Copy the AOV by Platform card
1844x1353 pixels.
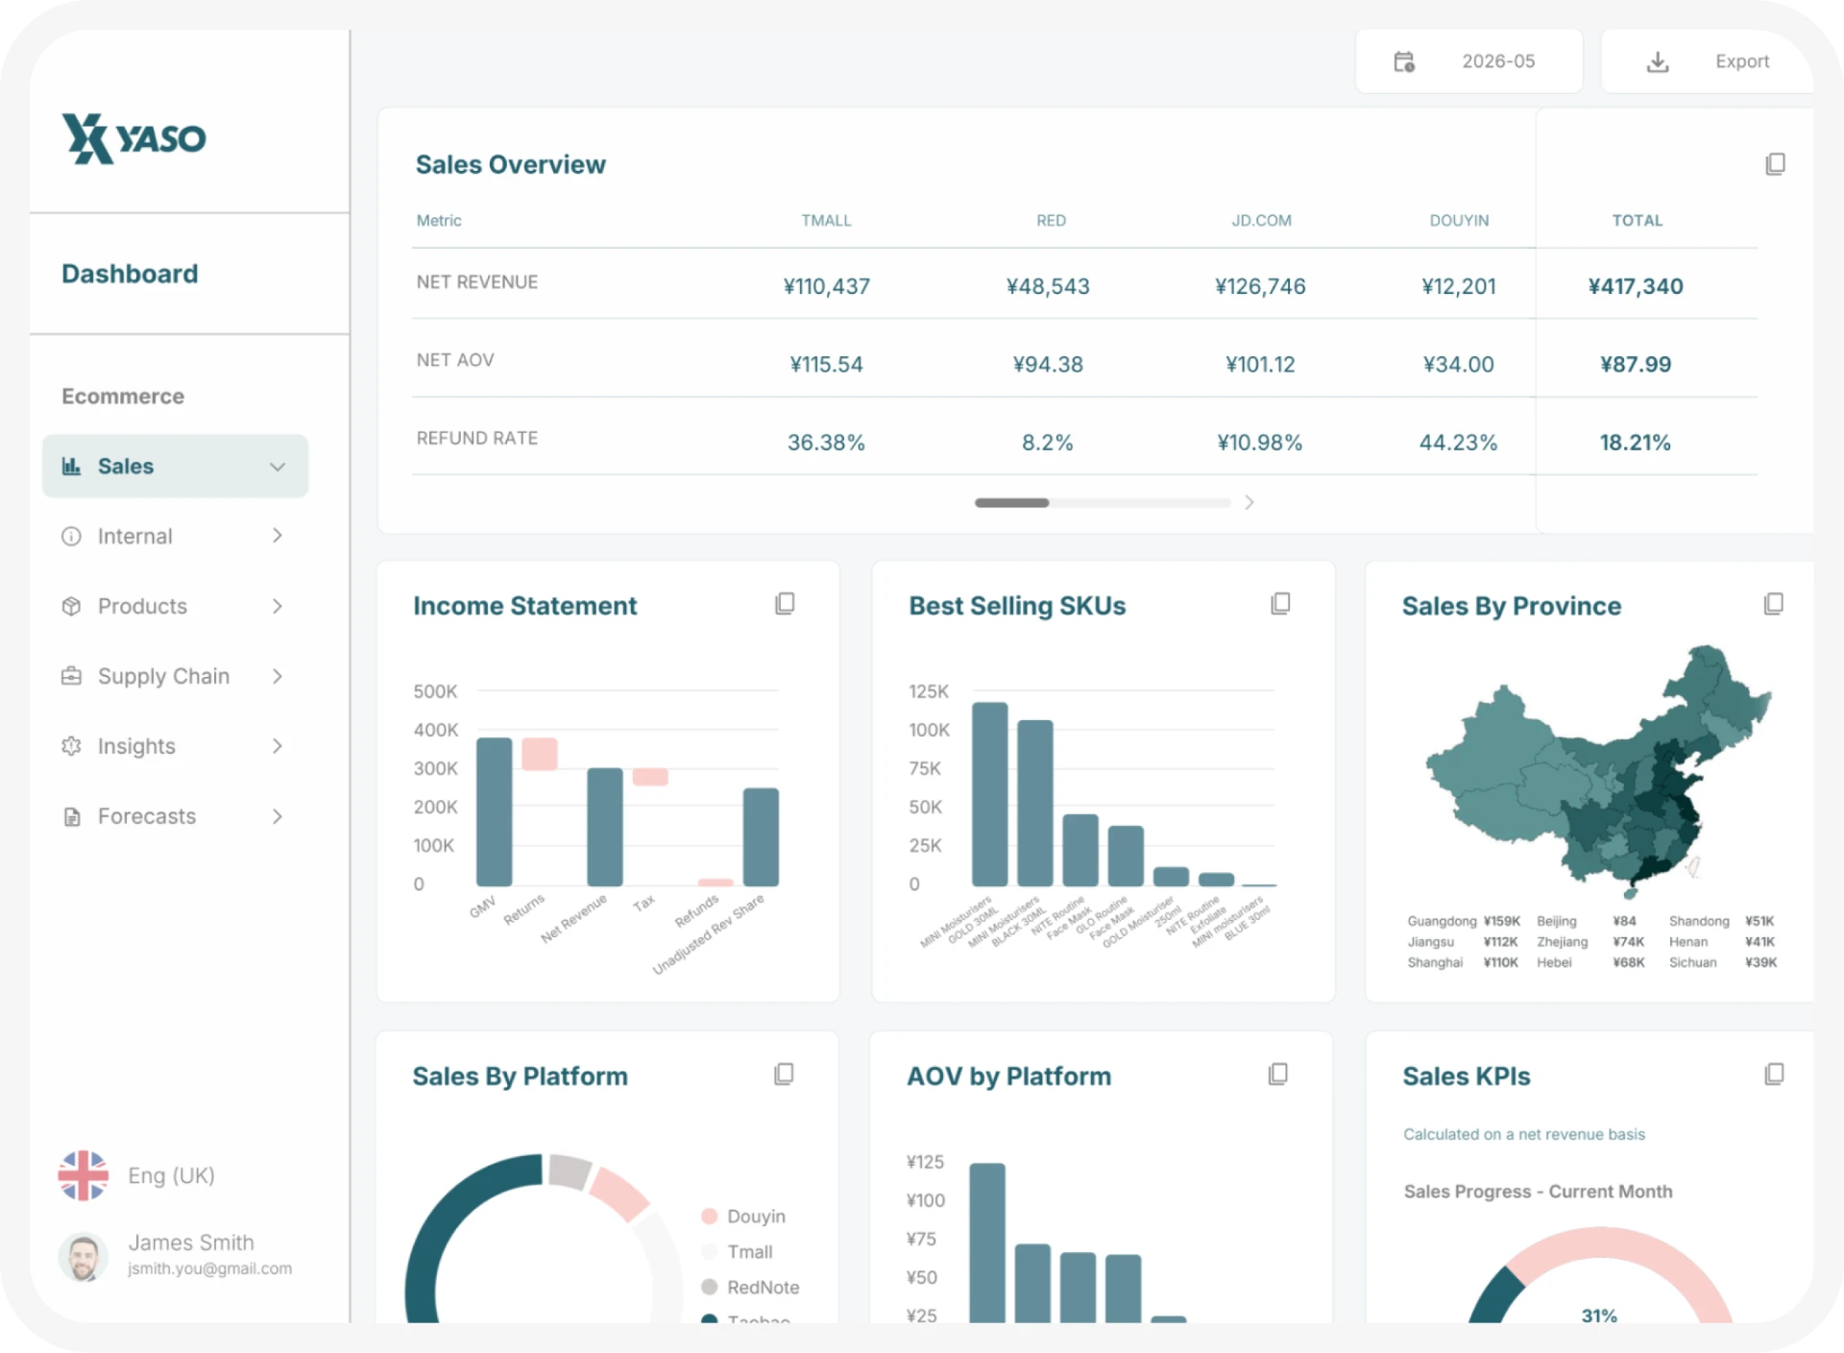pyautogui.click(x=1278, y=1074)
